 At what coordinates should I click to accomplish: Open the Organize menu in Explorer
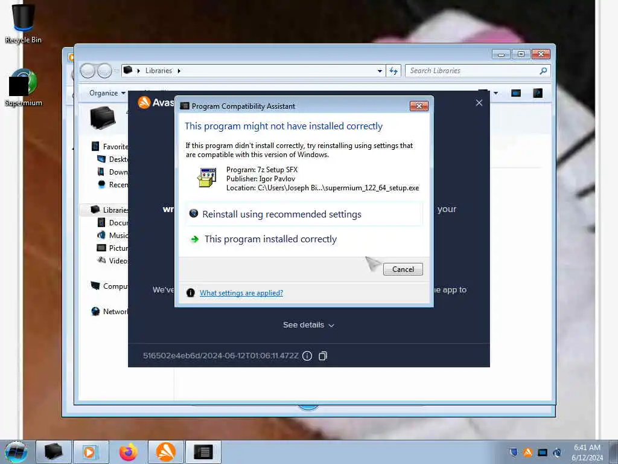[107, 93]
